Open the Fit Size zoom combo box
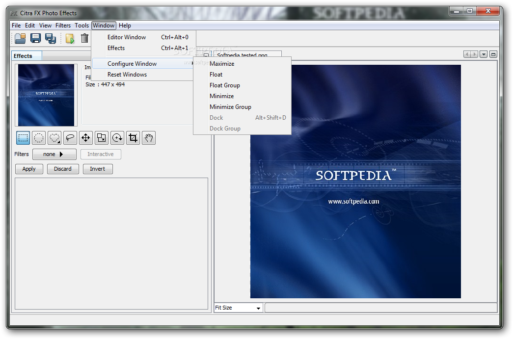 point(238,308)
